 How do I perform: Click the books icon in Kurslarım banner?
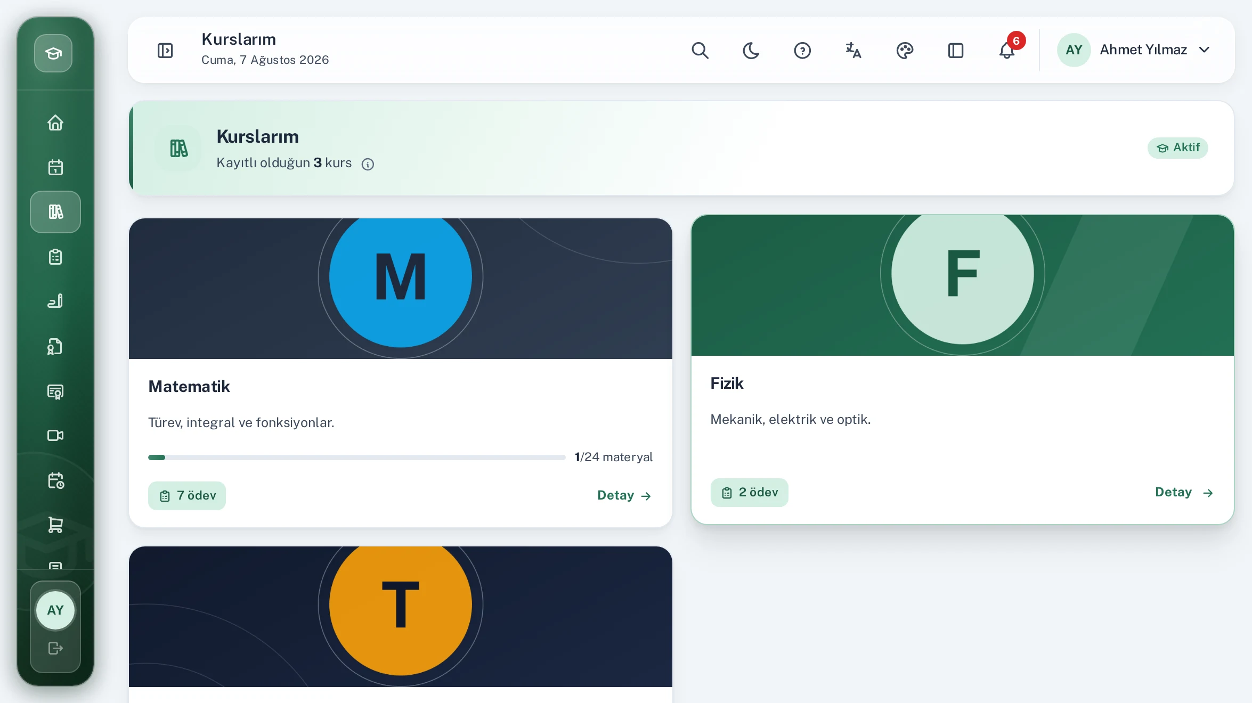click(x=178, y=148)
